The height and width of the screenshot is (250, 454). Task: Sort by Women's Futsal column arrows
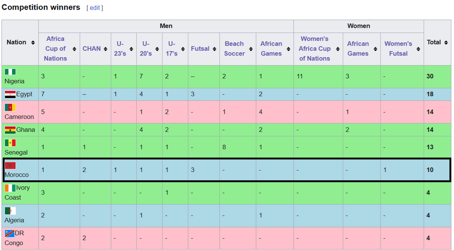coord(418,49)
